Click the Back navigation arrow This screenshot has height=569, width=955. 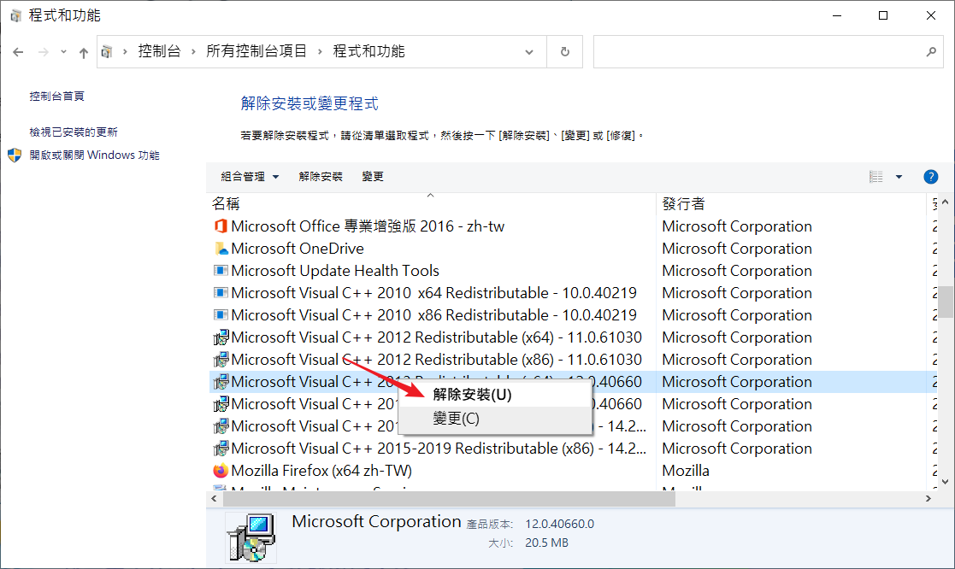[18, 52]
